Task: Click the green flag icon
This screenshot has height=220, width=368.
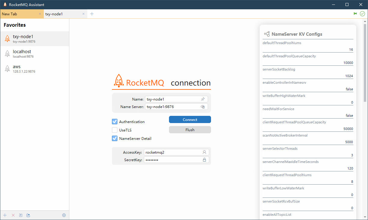Action: tap(355, 14)
